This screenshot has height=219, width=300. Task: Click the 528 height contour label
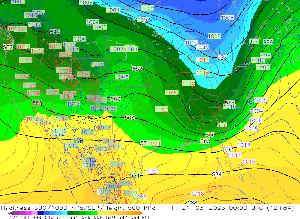222,58
